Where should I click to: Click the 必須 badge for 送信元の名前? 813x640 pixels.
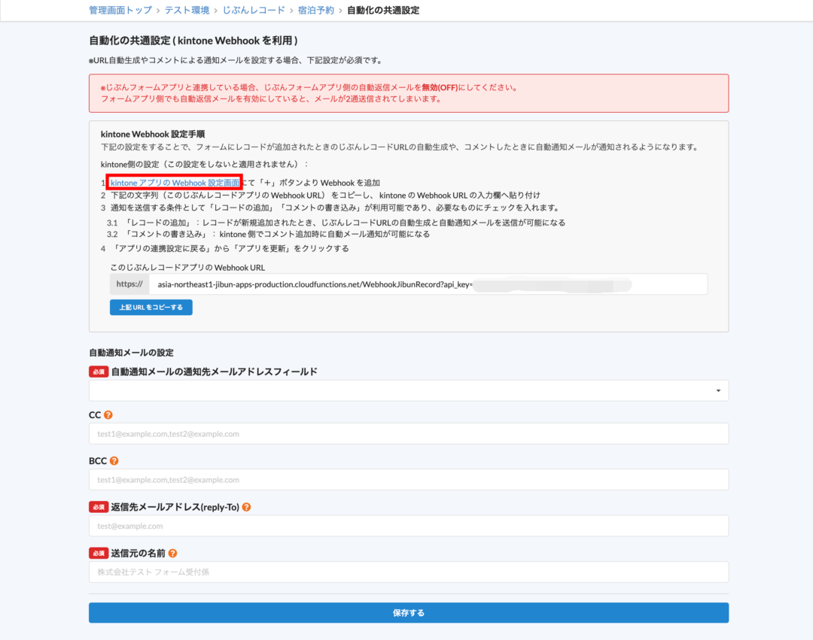[99, 552]
